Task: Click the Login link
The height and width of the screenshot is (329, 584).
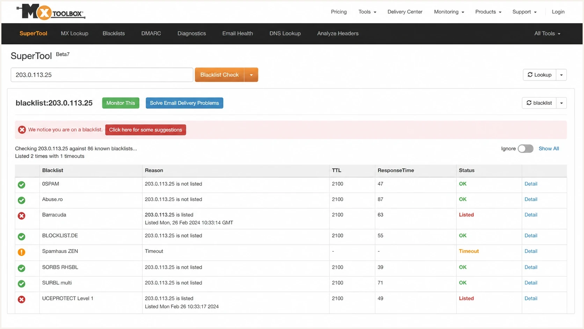Action: tap(558, 12)
